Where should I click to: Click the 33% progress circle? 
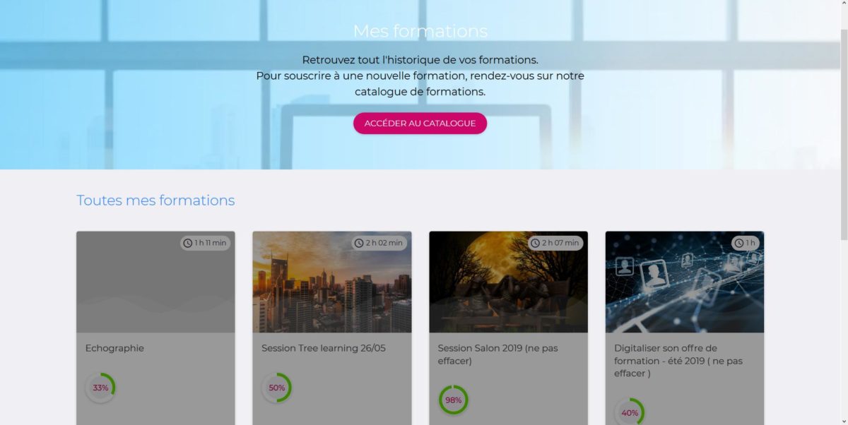click(100, 388)
